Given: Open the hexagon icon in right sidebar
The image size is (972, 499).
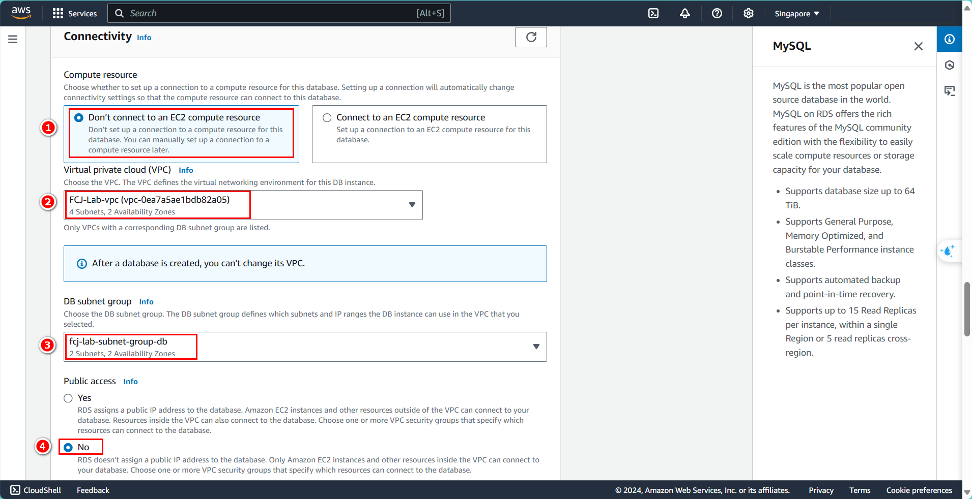Looking at the screenshot, I should (950, 65).
